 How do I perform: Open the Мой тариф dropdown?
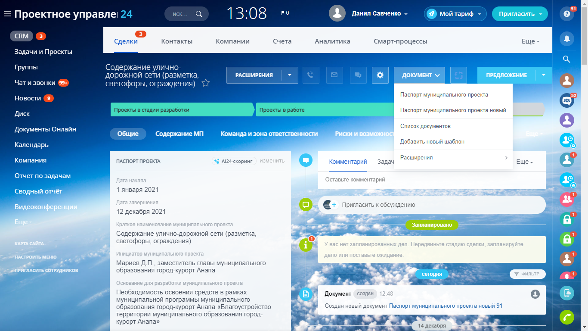pyautogui.click(x=479, y=14)
